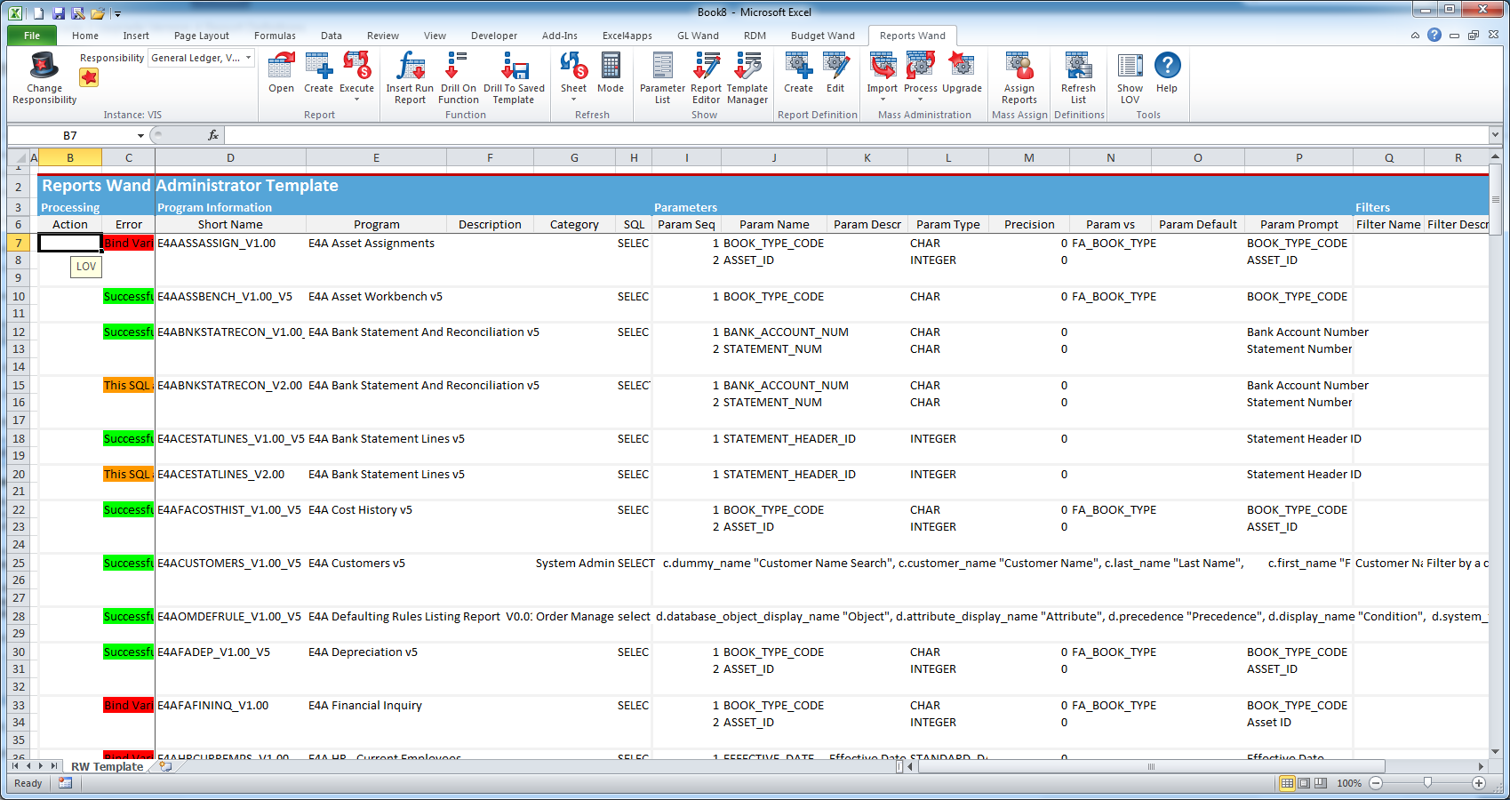
Task: Click the Sheet refresh icon
Action: [x=573, y=65]
